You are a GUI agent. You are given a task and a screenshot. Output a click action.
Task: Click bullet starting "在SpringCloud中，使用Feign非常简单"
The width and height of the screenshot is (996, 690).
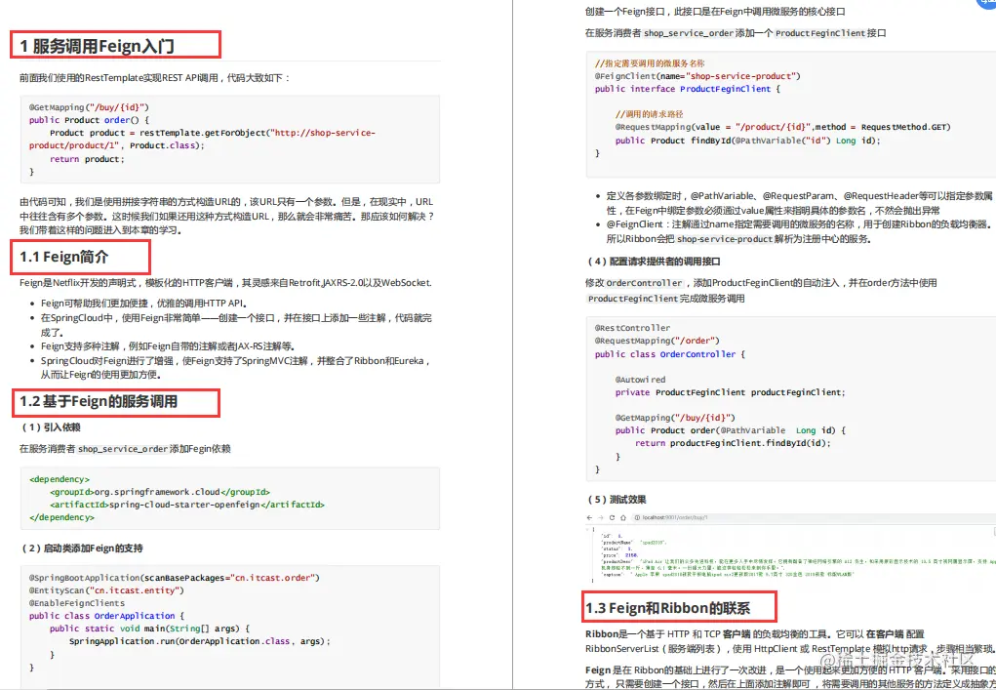click(237, 324)
